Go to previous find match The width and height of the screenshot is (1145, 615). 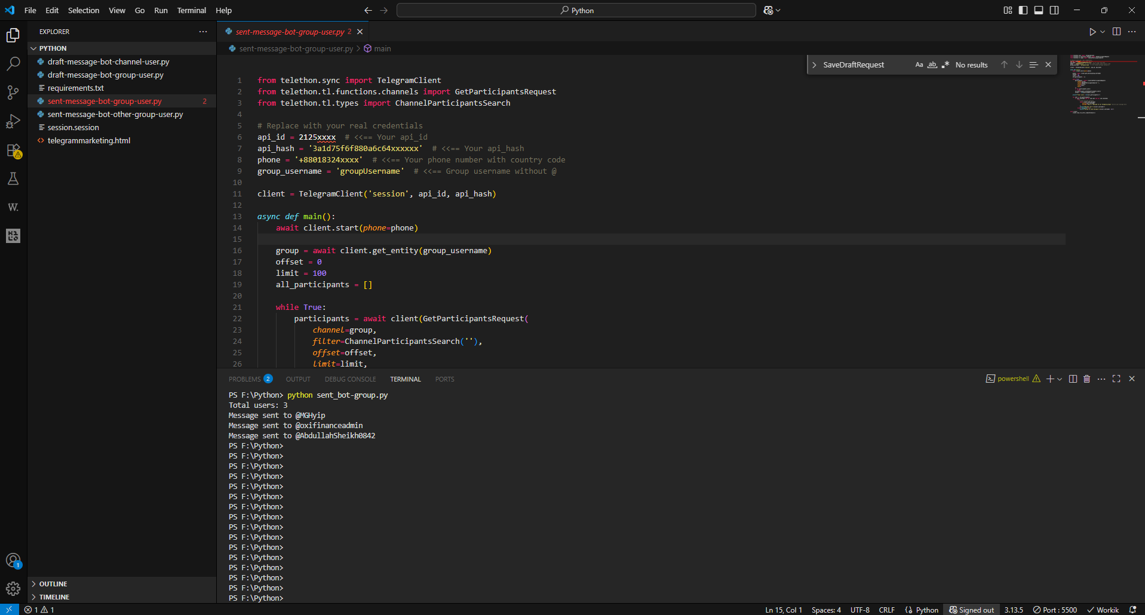point(1004,64)
